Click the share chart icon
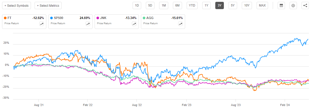Viewport: 312px width, 107px height. tap(305, 5)
